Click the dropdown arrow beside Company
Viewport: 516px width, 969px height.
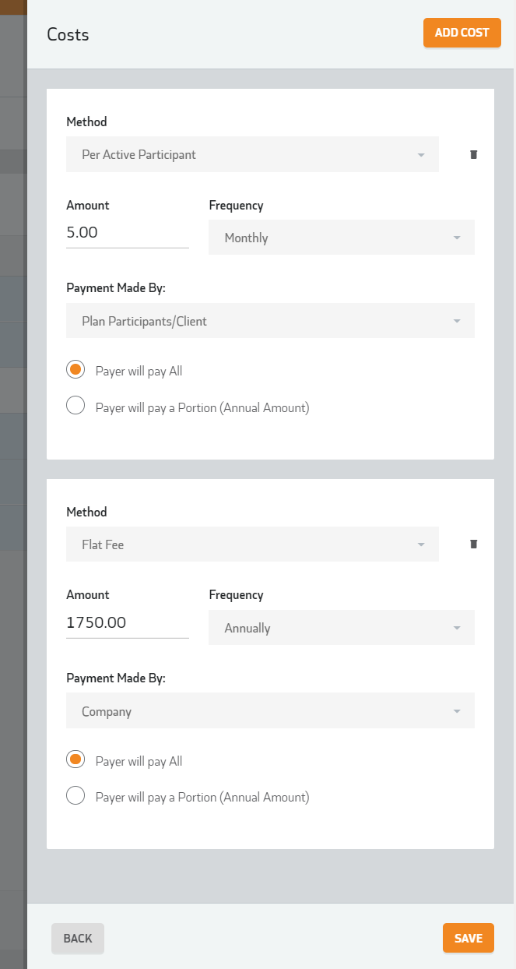pyautogui.click(x=457, y=712)
